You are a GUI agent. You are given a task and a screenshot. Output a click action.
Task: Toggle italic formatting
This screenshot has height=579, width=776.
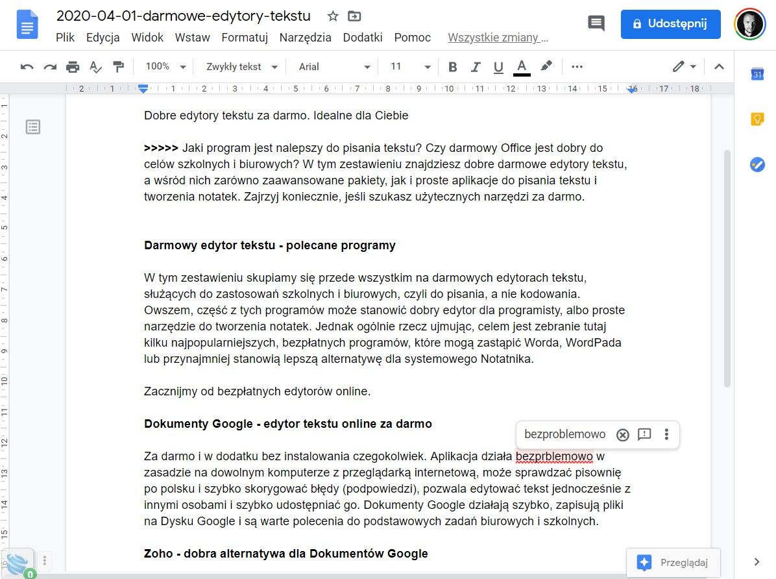point(476,67)
